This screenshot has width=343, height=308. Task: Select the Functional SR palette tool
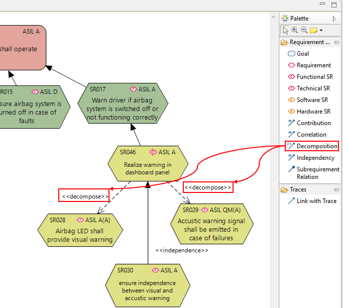314,77
